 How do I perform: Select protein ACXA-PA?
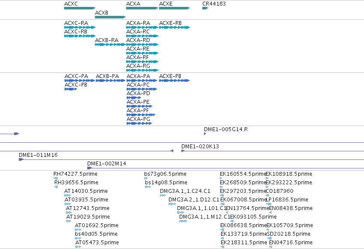142,81
